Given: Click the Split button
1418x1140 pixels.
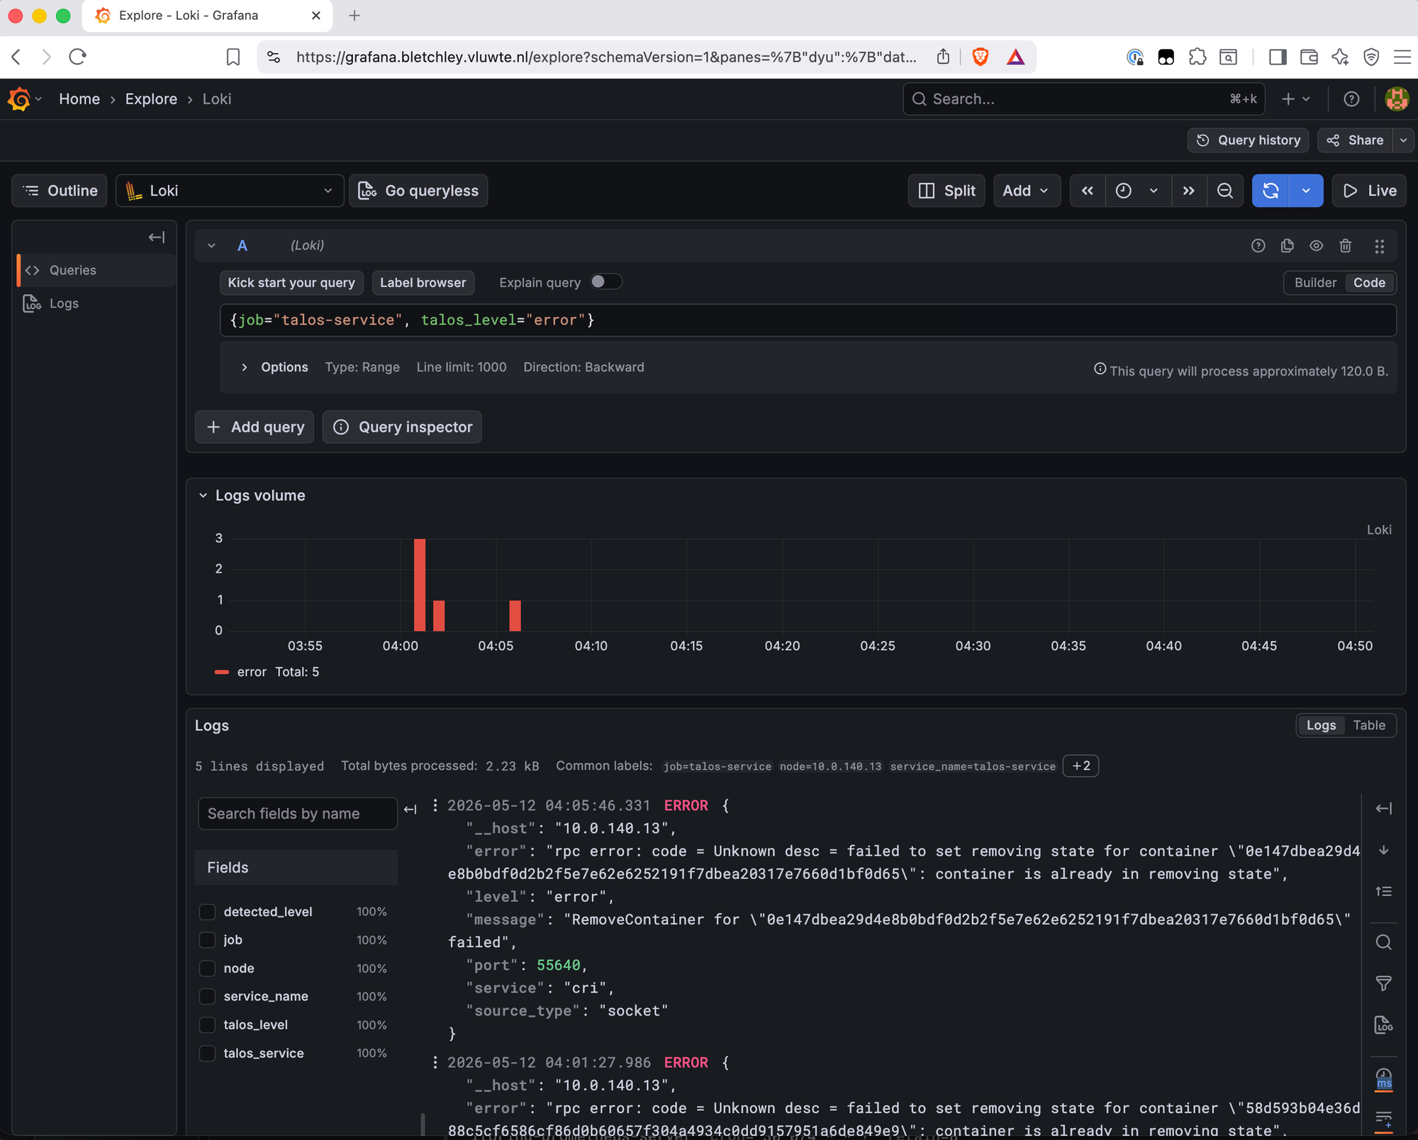Looking at the screenshot, I should (947, 191).
